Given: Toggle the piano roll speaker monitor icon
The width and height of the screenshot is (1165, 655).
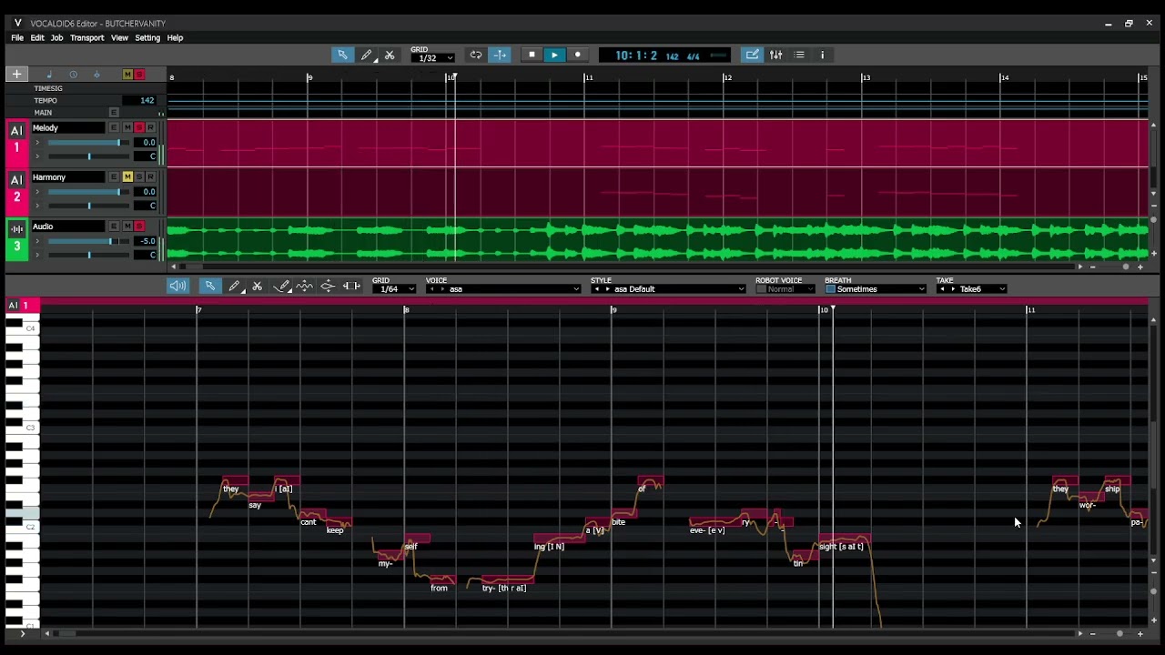Looking at the screenshot, I should click(x=177, y=286).
